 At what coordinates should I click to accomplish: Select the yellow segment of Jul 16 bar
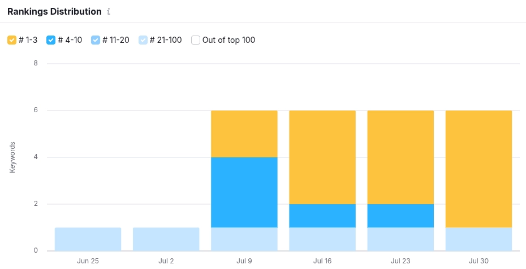pos(322,157)
